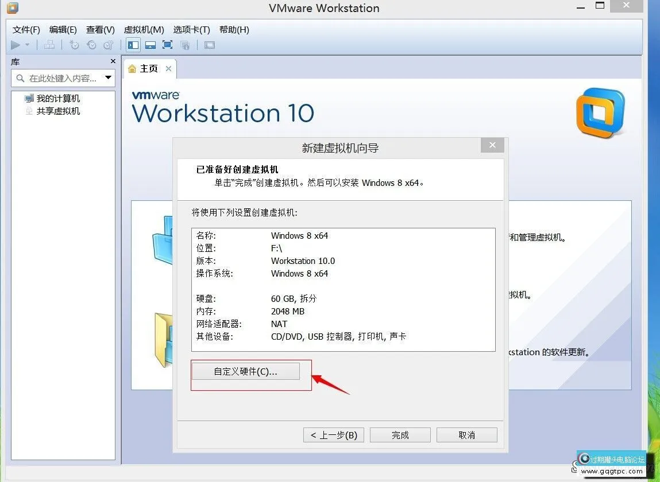Open the 选项卡(T) menu
Image resolution: width=660 pixels, height=482 pixels.
[191, 29]
